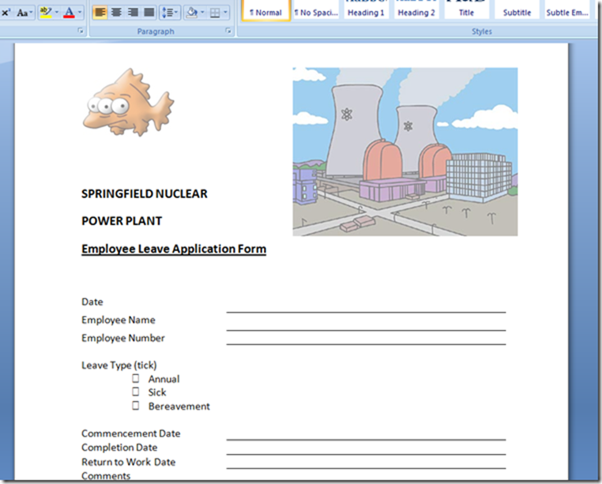This screenshot has width=602, height=484.
Task: Click the Completion Date field line
Action: [x=366, y=454]
